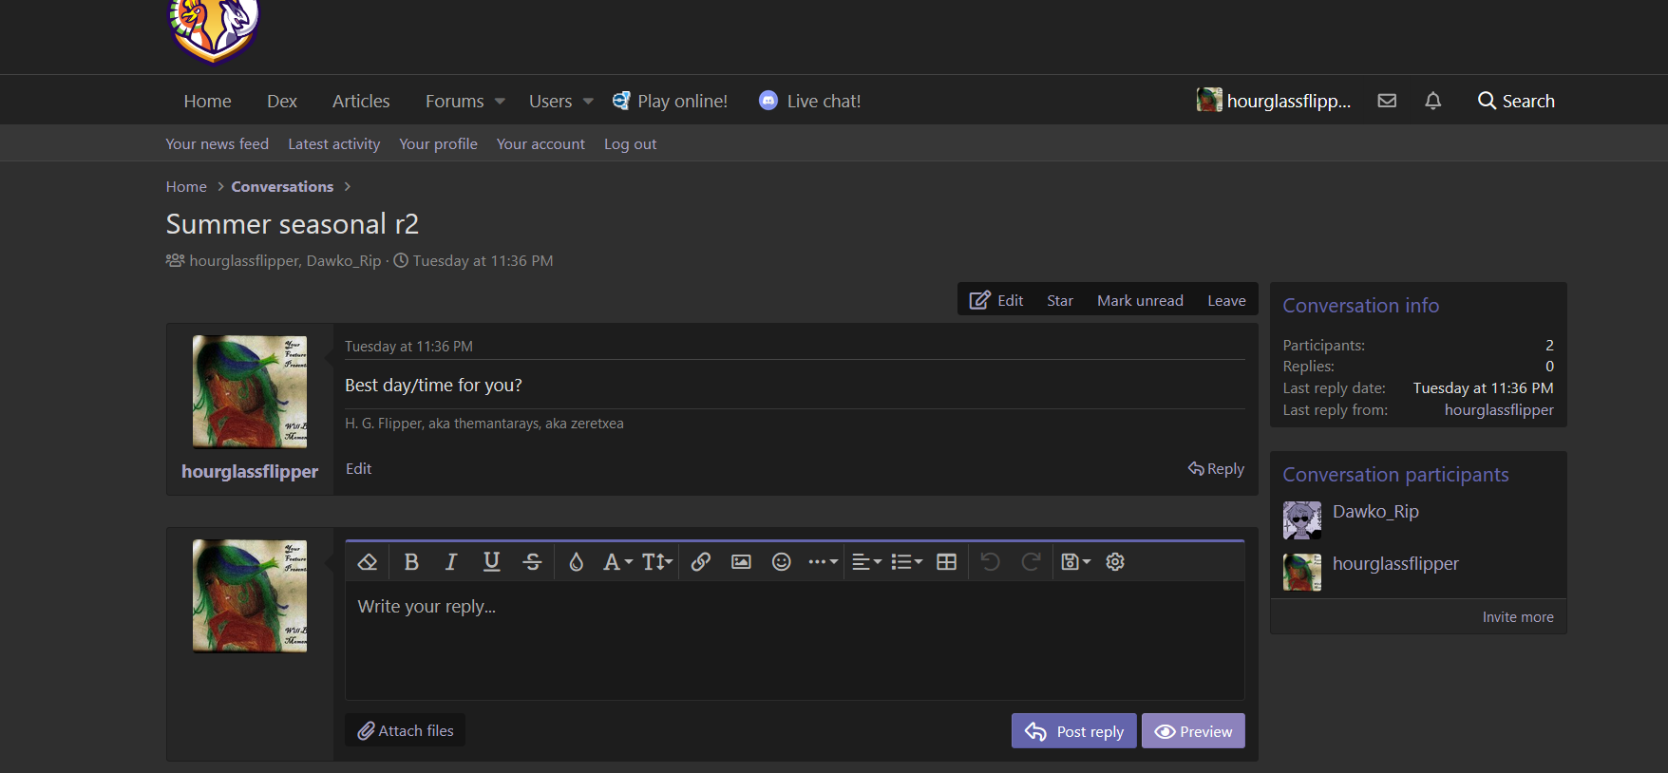Open the Articles navigation tab

click(x=361, y=102)
